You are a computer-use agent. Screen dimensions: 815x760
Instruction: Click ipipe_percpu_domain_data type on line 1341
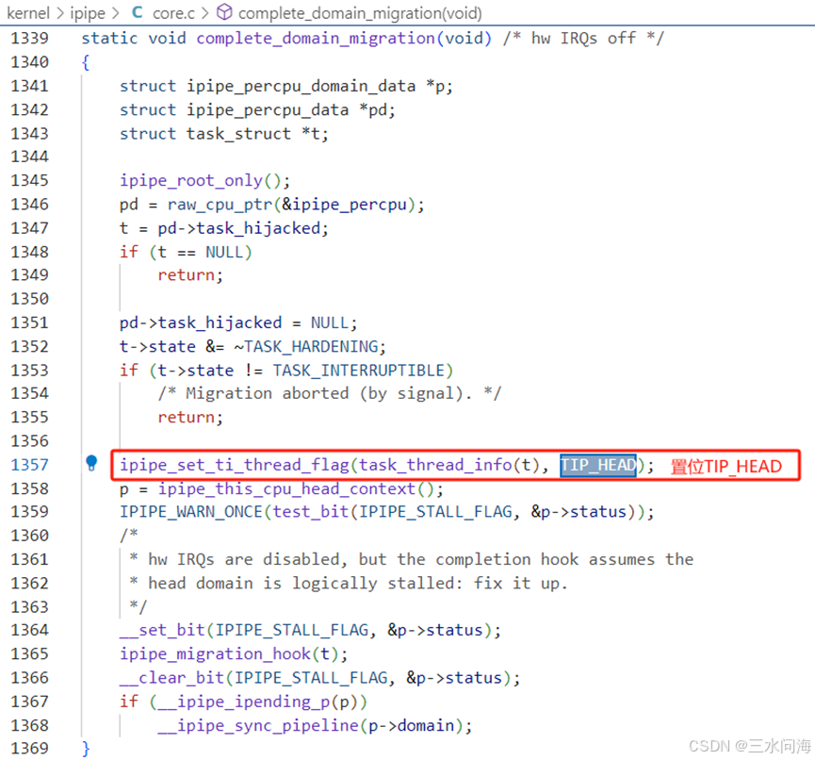[302, 87]
